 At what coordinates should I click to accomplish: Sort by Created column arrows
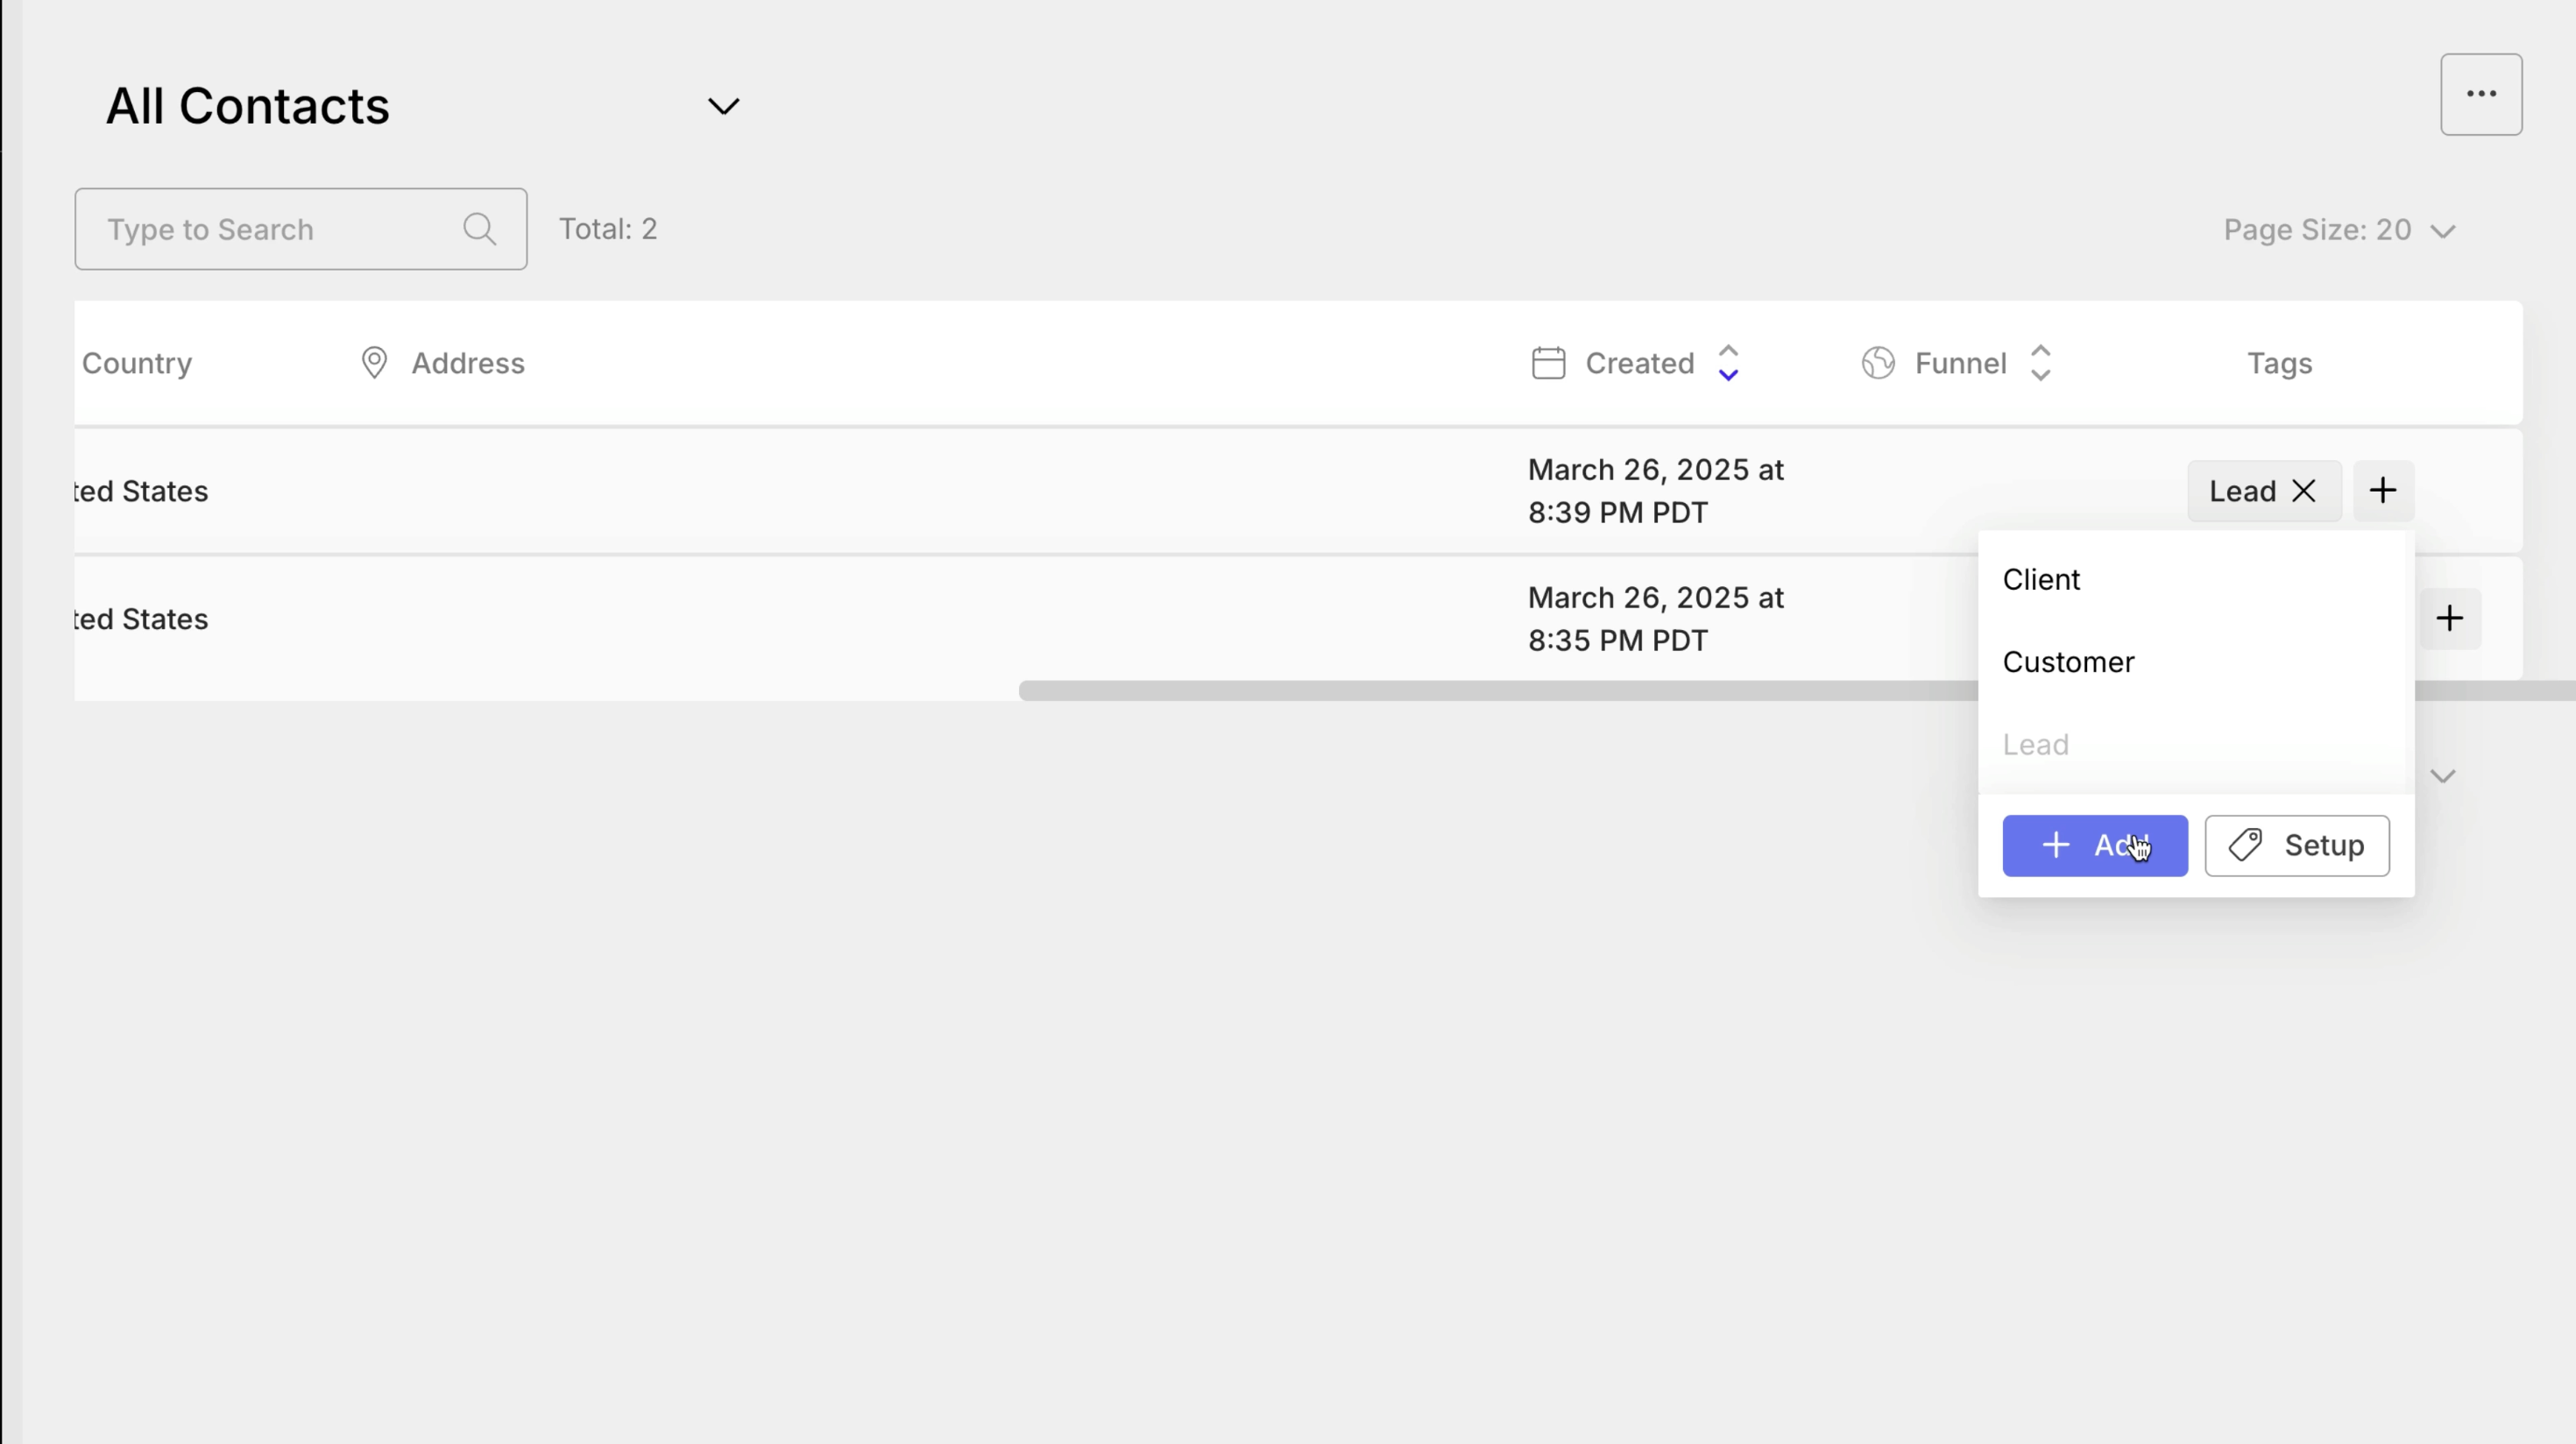[1728, 363]
